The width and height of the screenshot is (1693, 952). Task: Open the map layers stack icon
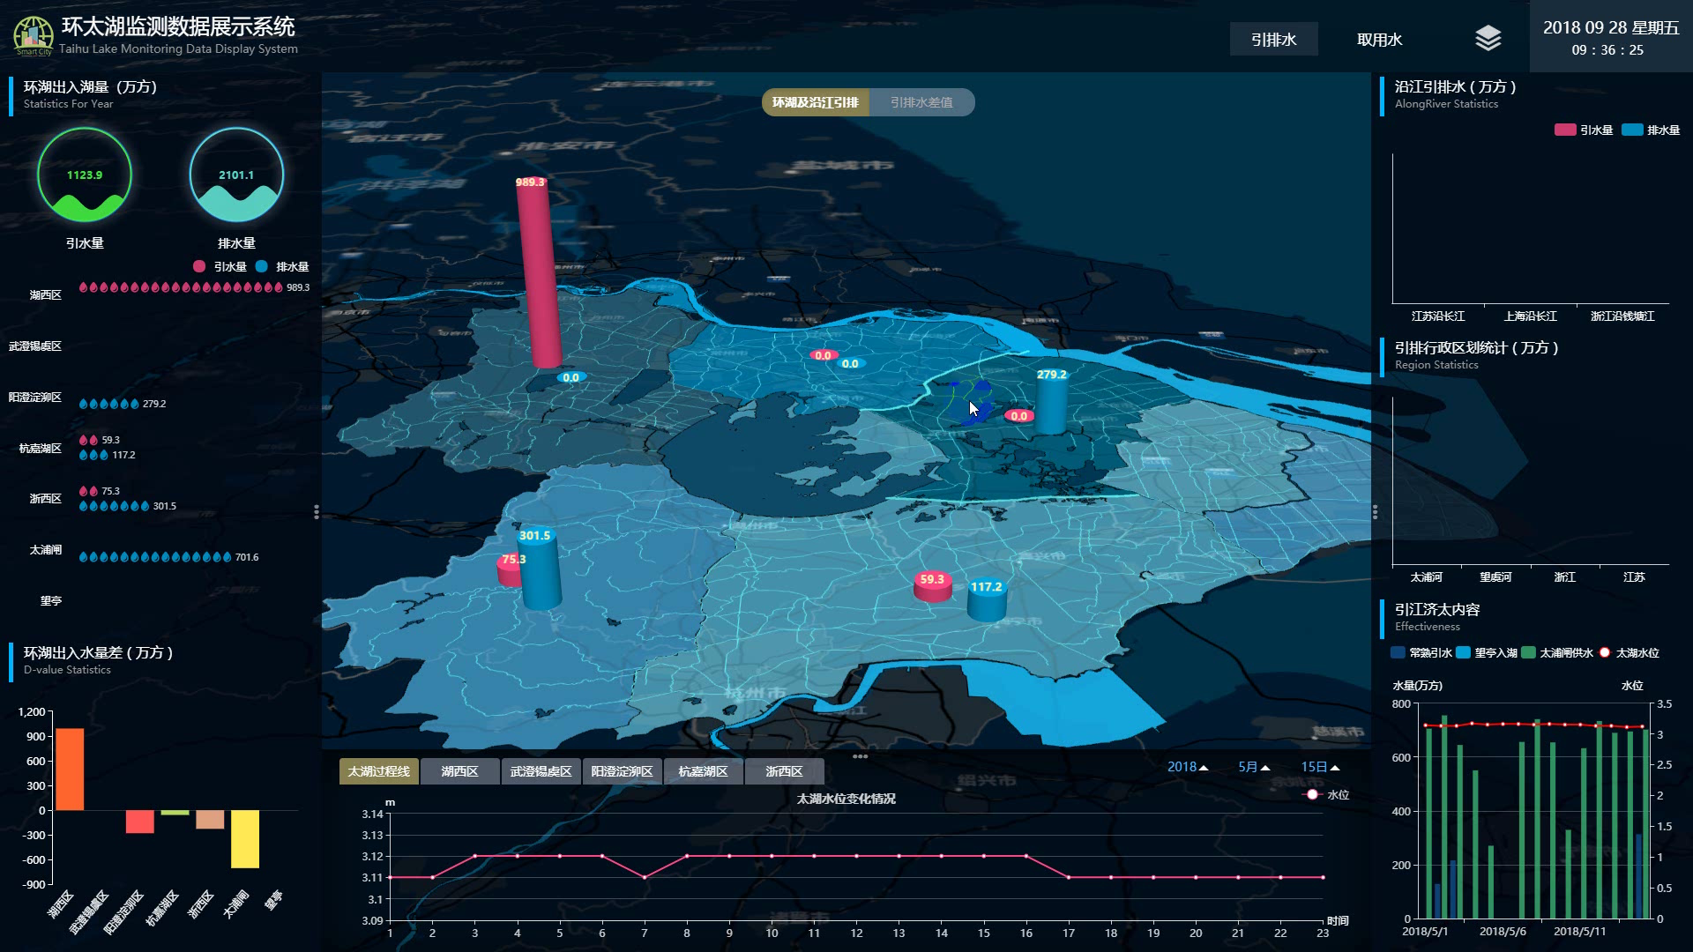[x=1488, y=39]
